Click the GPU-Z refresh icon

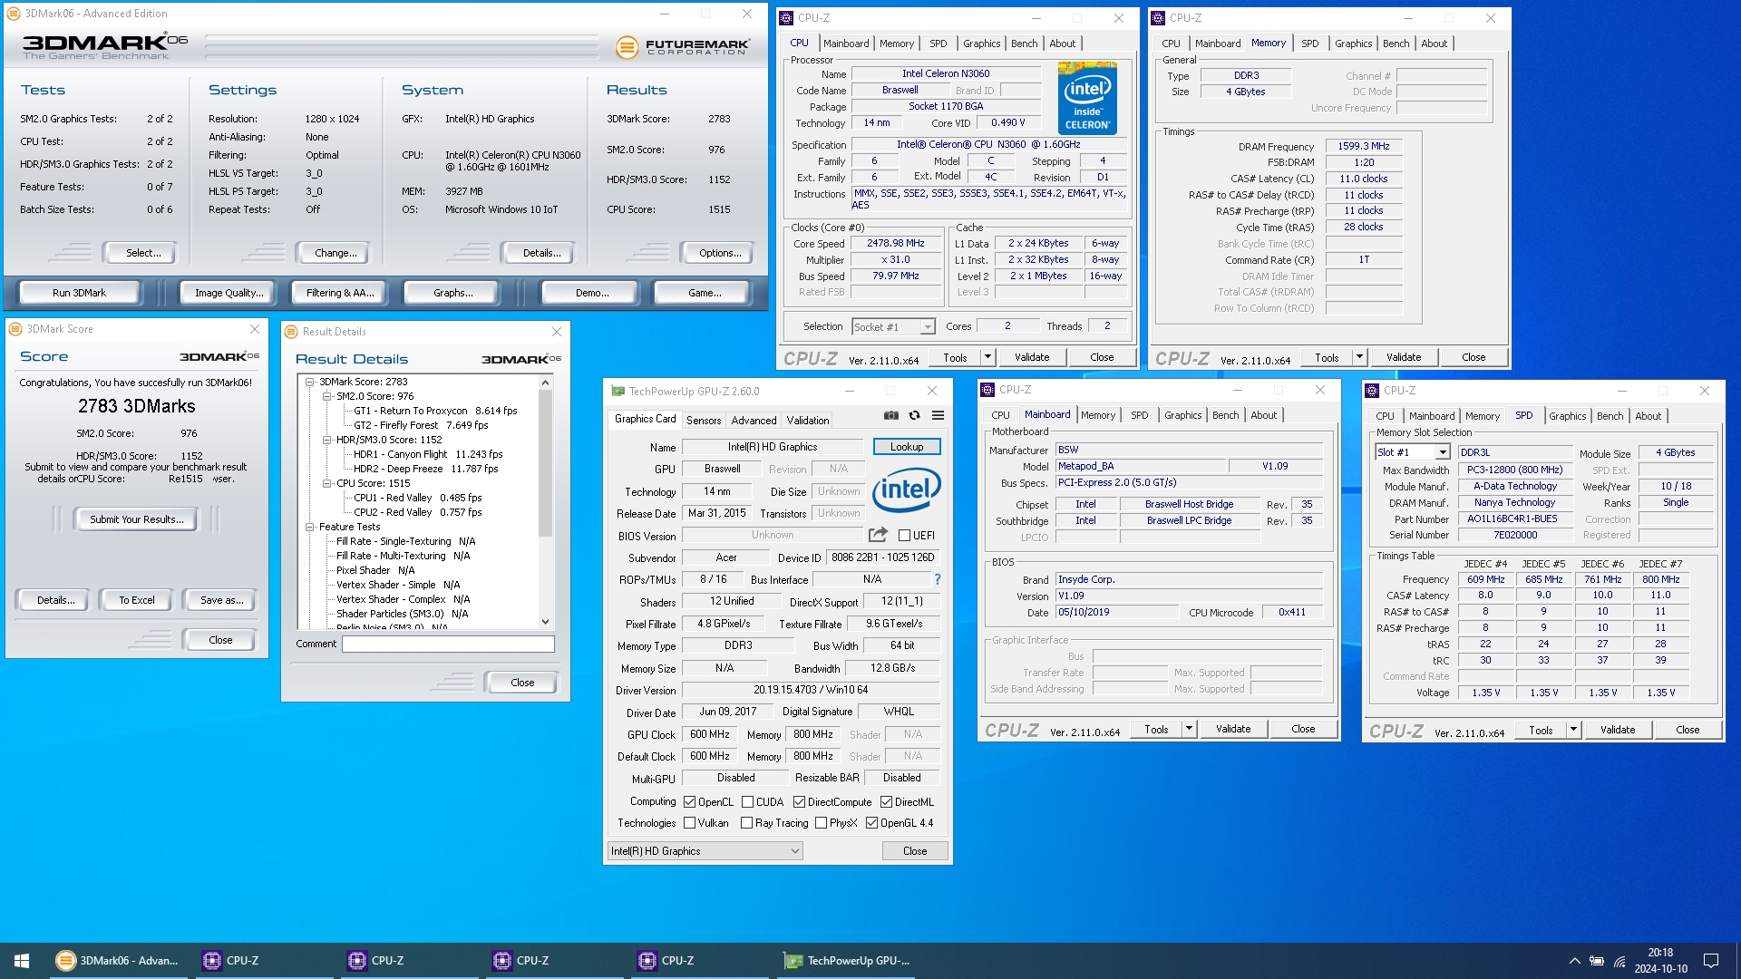[914, 416]
